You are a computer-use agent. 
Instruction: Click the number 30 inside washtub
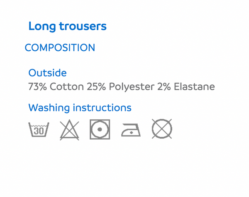click(39, 131)
